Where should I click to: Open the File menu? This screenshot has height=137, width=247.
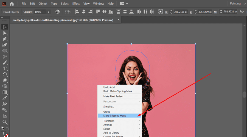(24, 4)
